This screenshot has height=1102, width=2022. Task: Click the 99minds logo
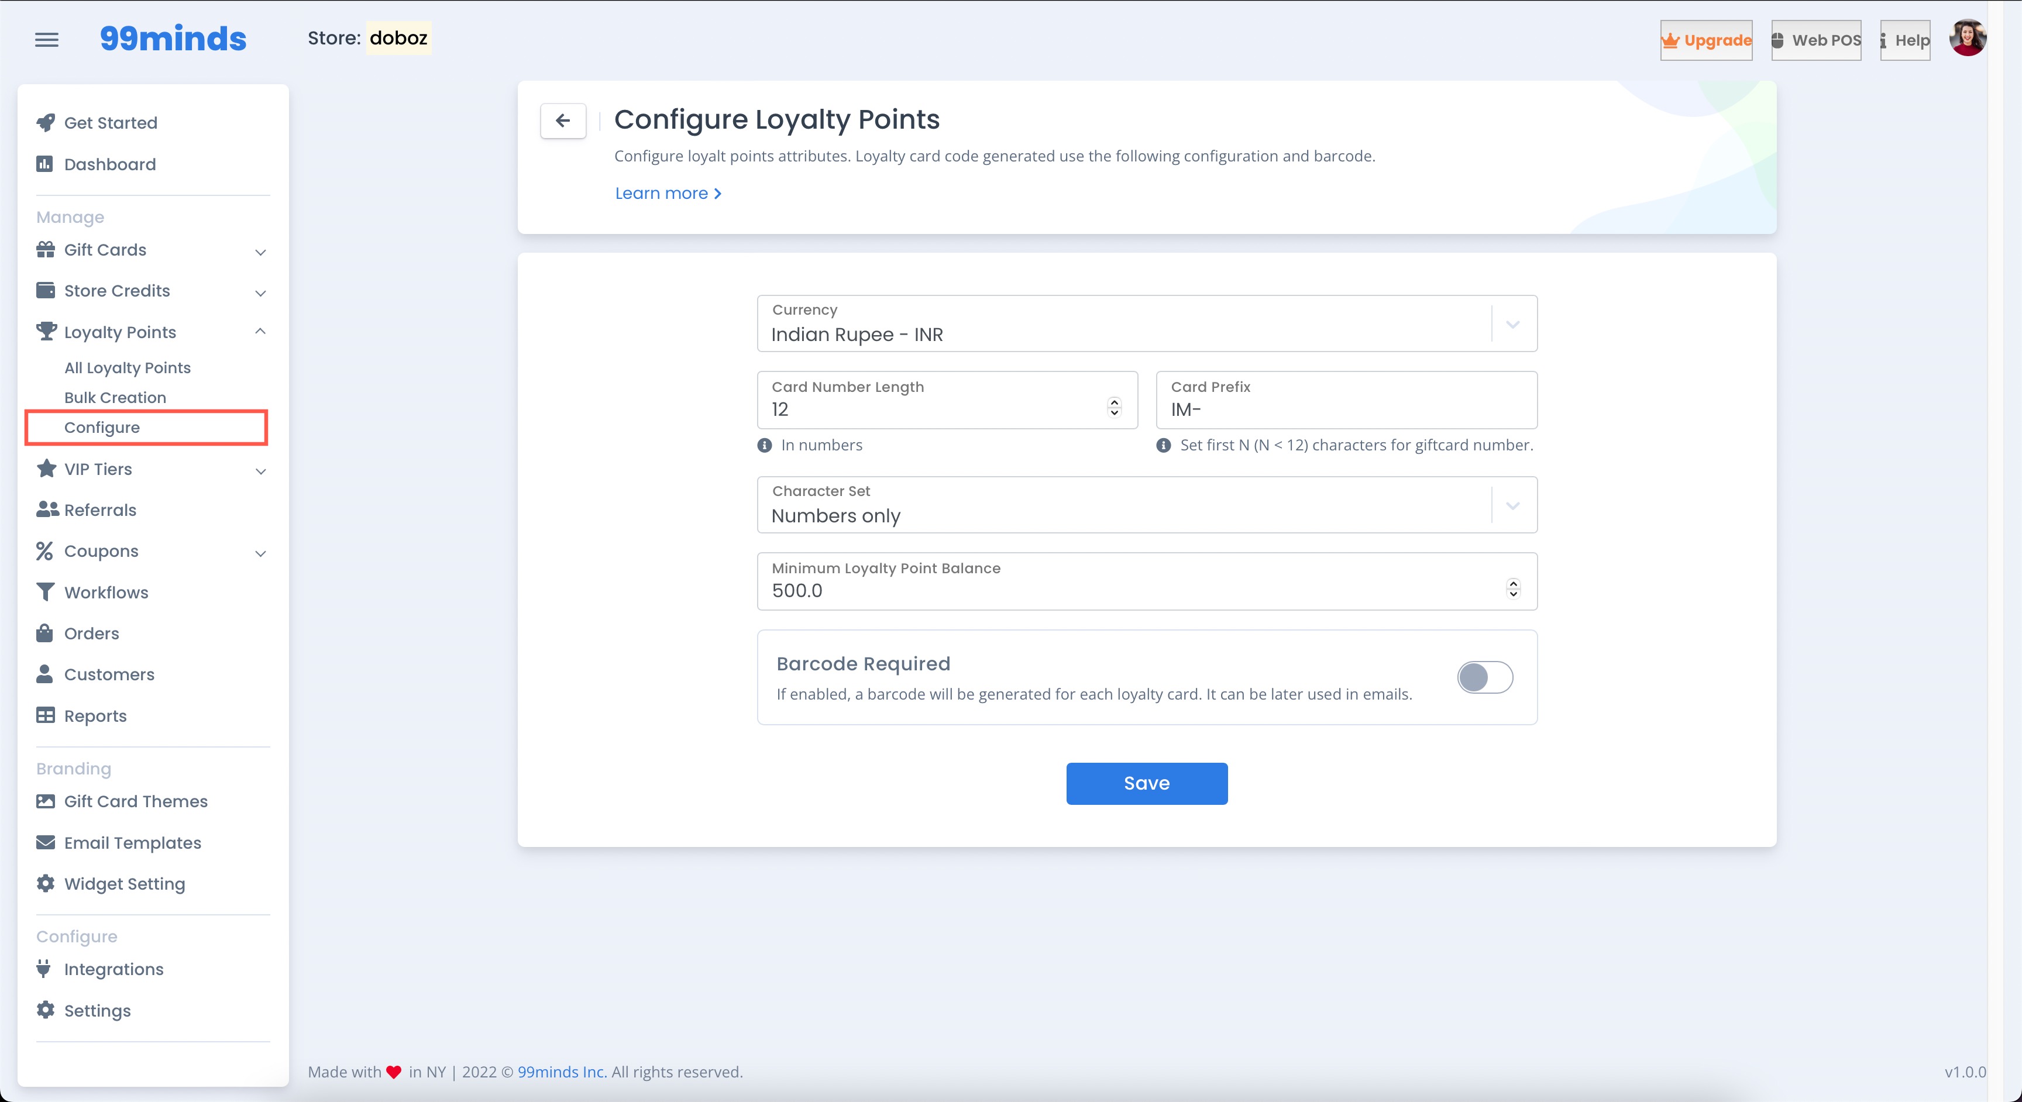click(x=173, y=39)
